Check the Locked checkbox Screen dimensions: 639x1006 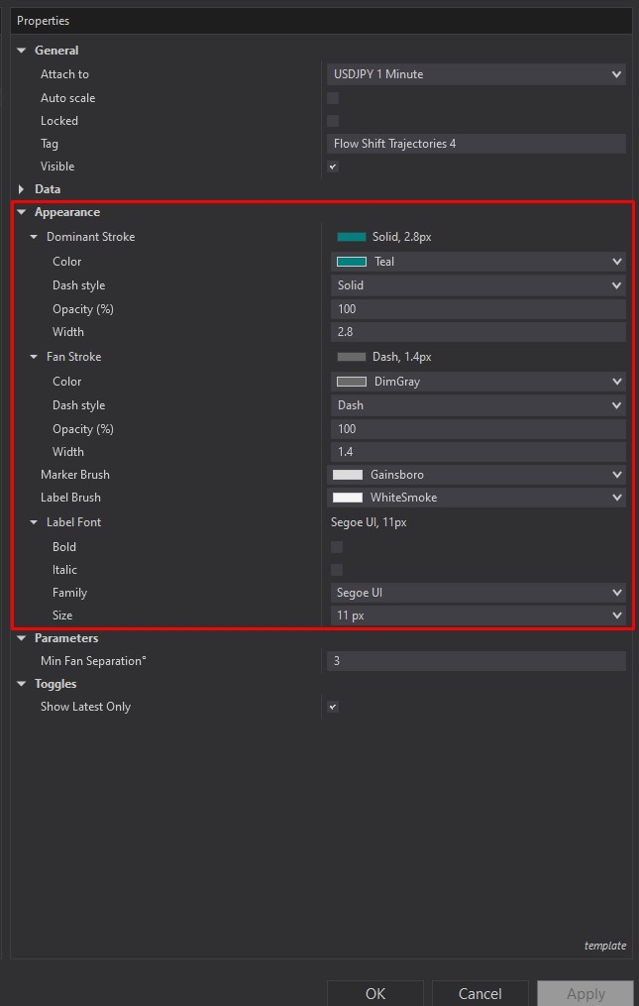[333, 121]
